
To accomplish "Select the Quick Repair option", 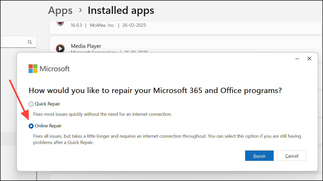I will tap(31, 104).
